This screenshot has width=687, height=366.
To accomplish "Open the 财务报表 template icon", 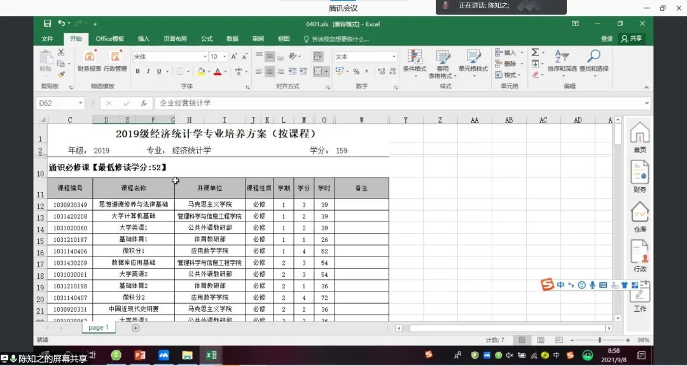I will click(89, 61).
